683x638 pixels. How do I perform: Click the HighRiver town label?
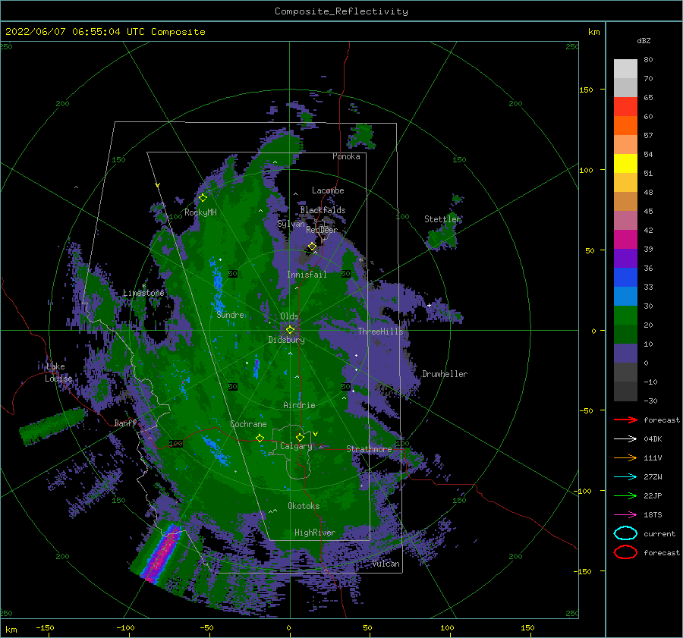(x=314, y=533)
